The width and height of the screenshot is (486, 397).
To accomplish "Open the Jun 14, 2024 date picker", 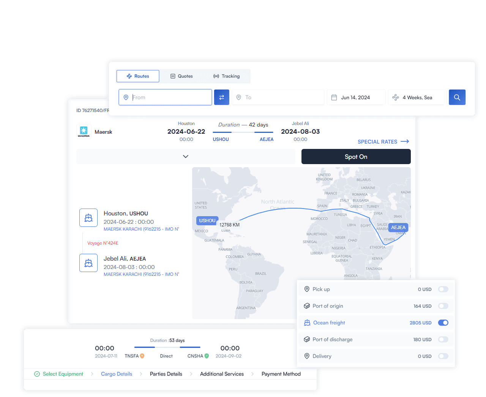I will (x=355, y=97).
